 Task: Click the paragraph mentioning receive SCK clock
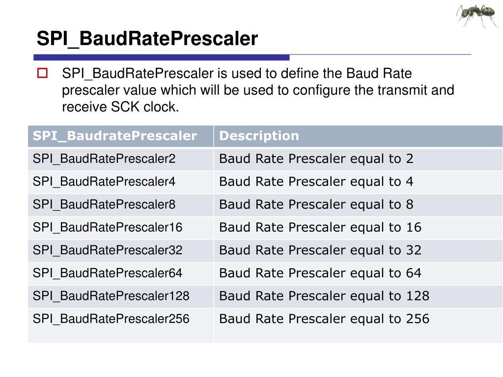(x=258, y=90)
